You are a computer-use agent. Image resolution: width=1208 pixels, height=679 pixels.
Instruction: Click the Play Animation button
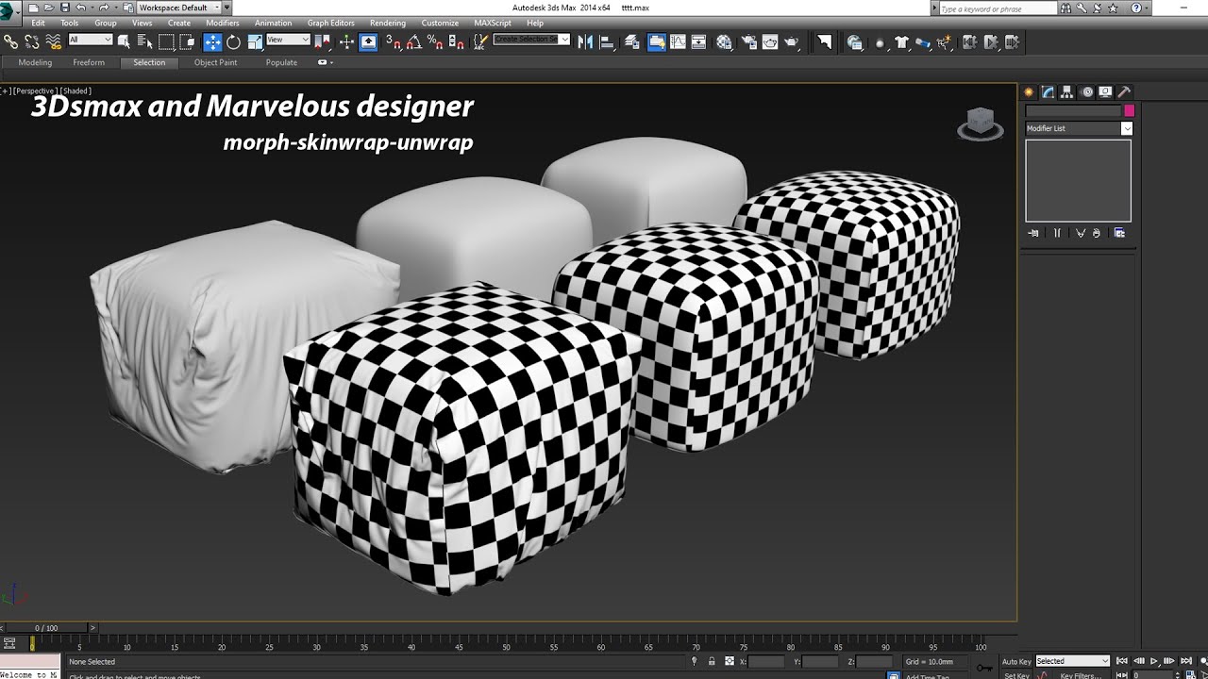(x=1153, y=661)
